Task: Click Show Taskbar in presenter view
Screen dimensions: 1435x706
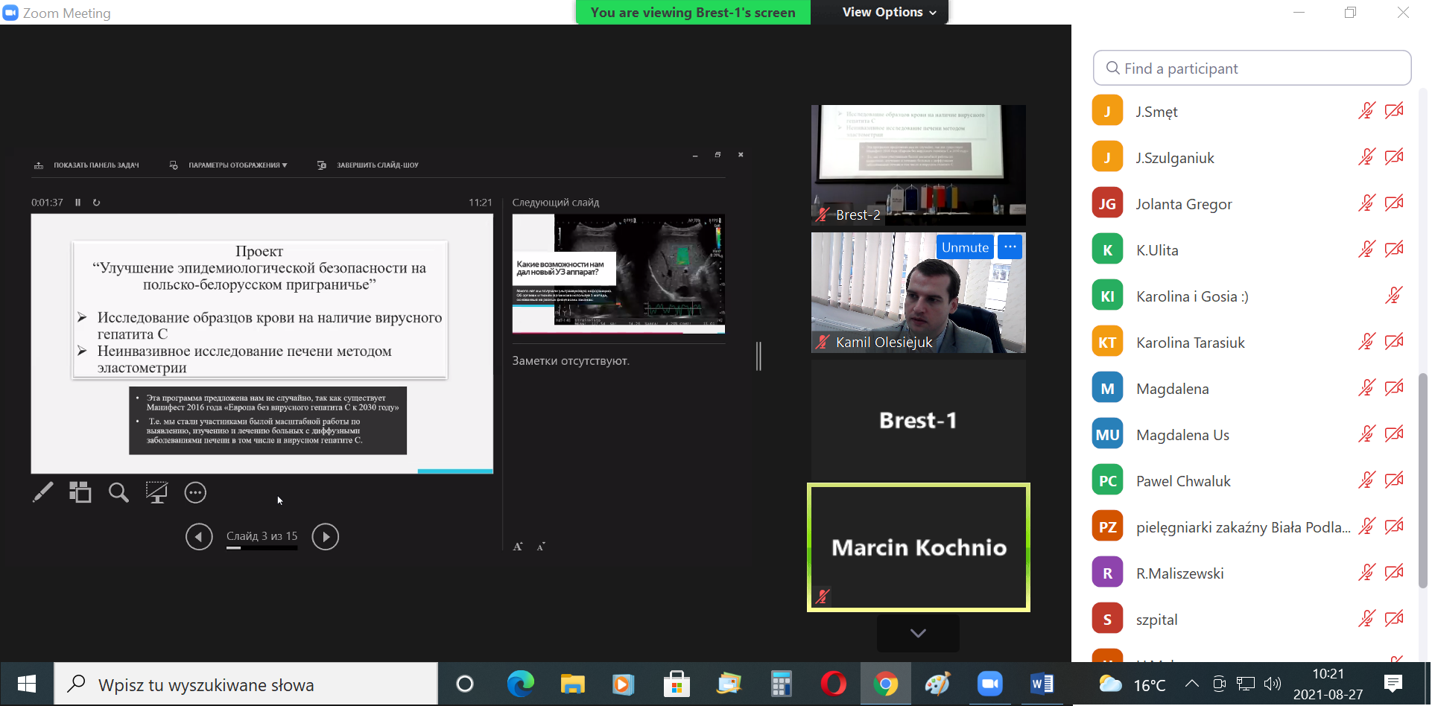Action: 87,165
